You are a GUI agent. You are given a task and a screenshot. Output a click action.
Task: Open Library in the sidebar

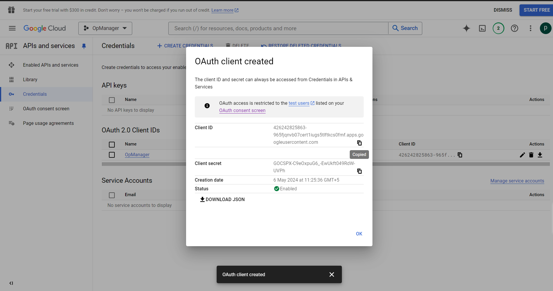(x=30, y=79)
